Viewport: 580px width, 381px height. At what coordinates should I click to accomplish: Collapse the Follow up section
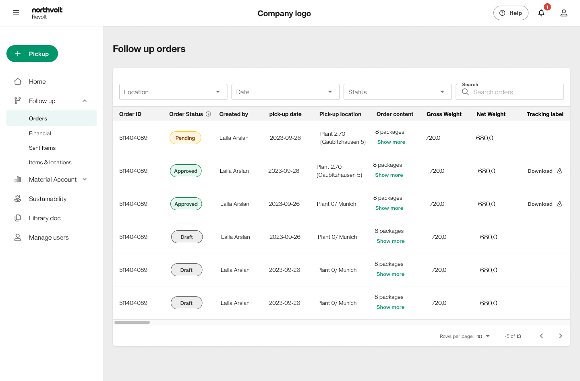(x=85, y=101)
